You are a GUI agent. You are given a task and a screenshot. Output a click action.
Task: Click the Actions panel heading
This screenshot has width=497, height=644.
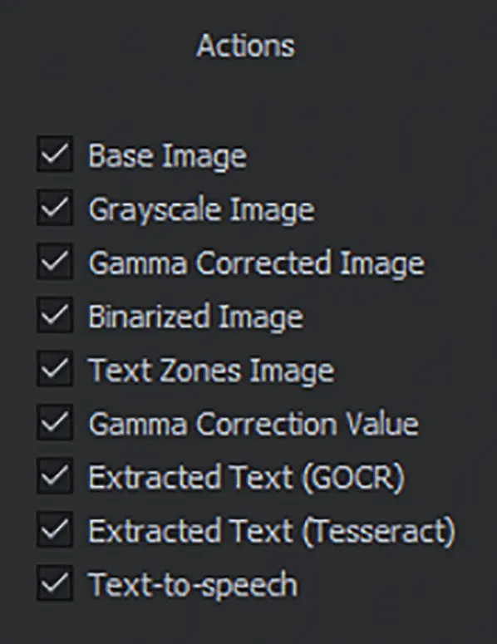246,46
